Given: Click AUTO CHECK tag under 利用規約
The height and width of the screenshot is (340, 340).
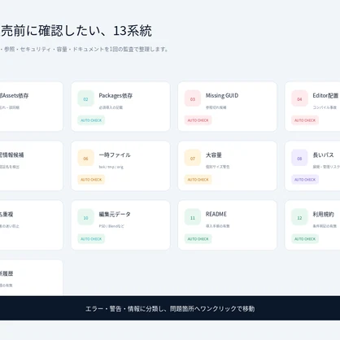Looking at the screenshot, I should pyautogui.click(x=305, y=239).
